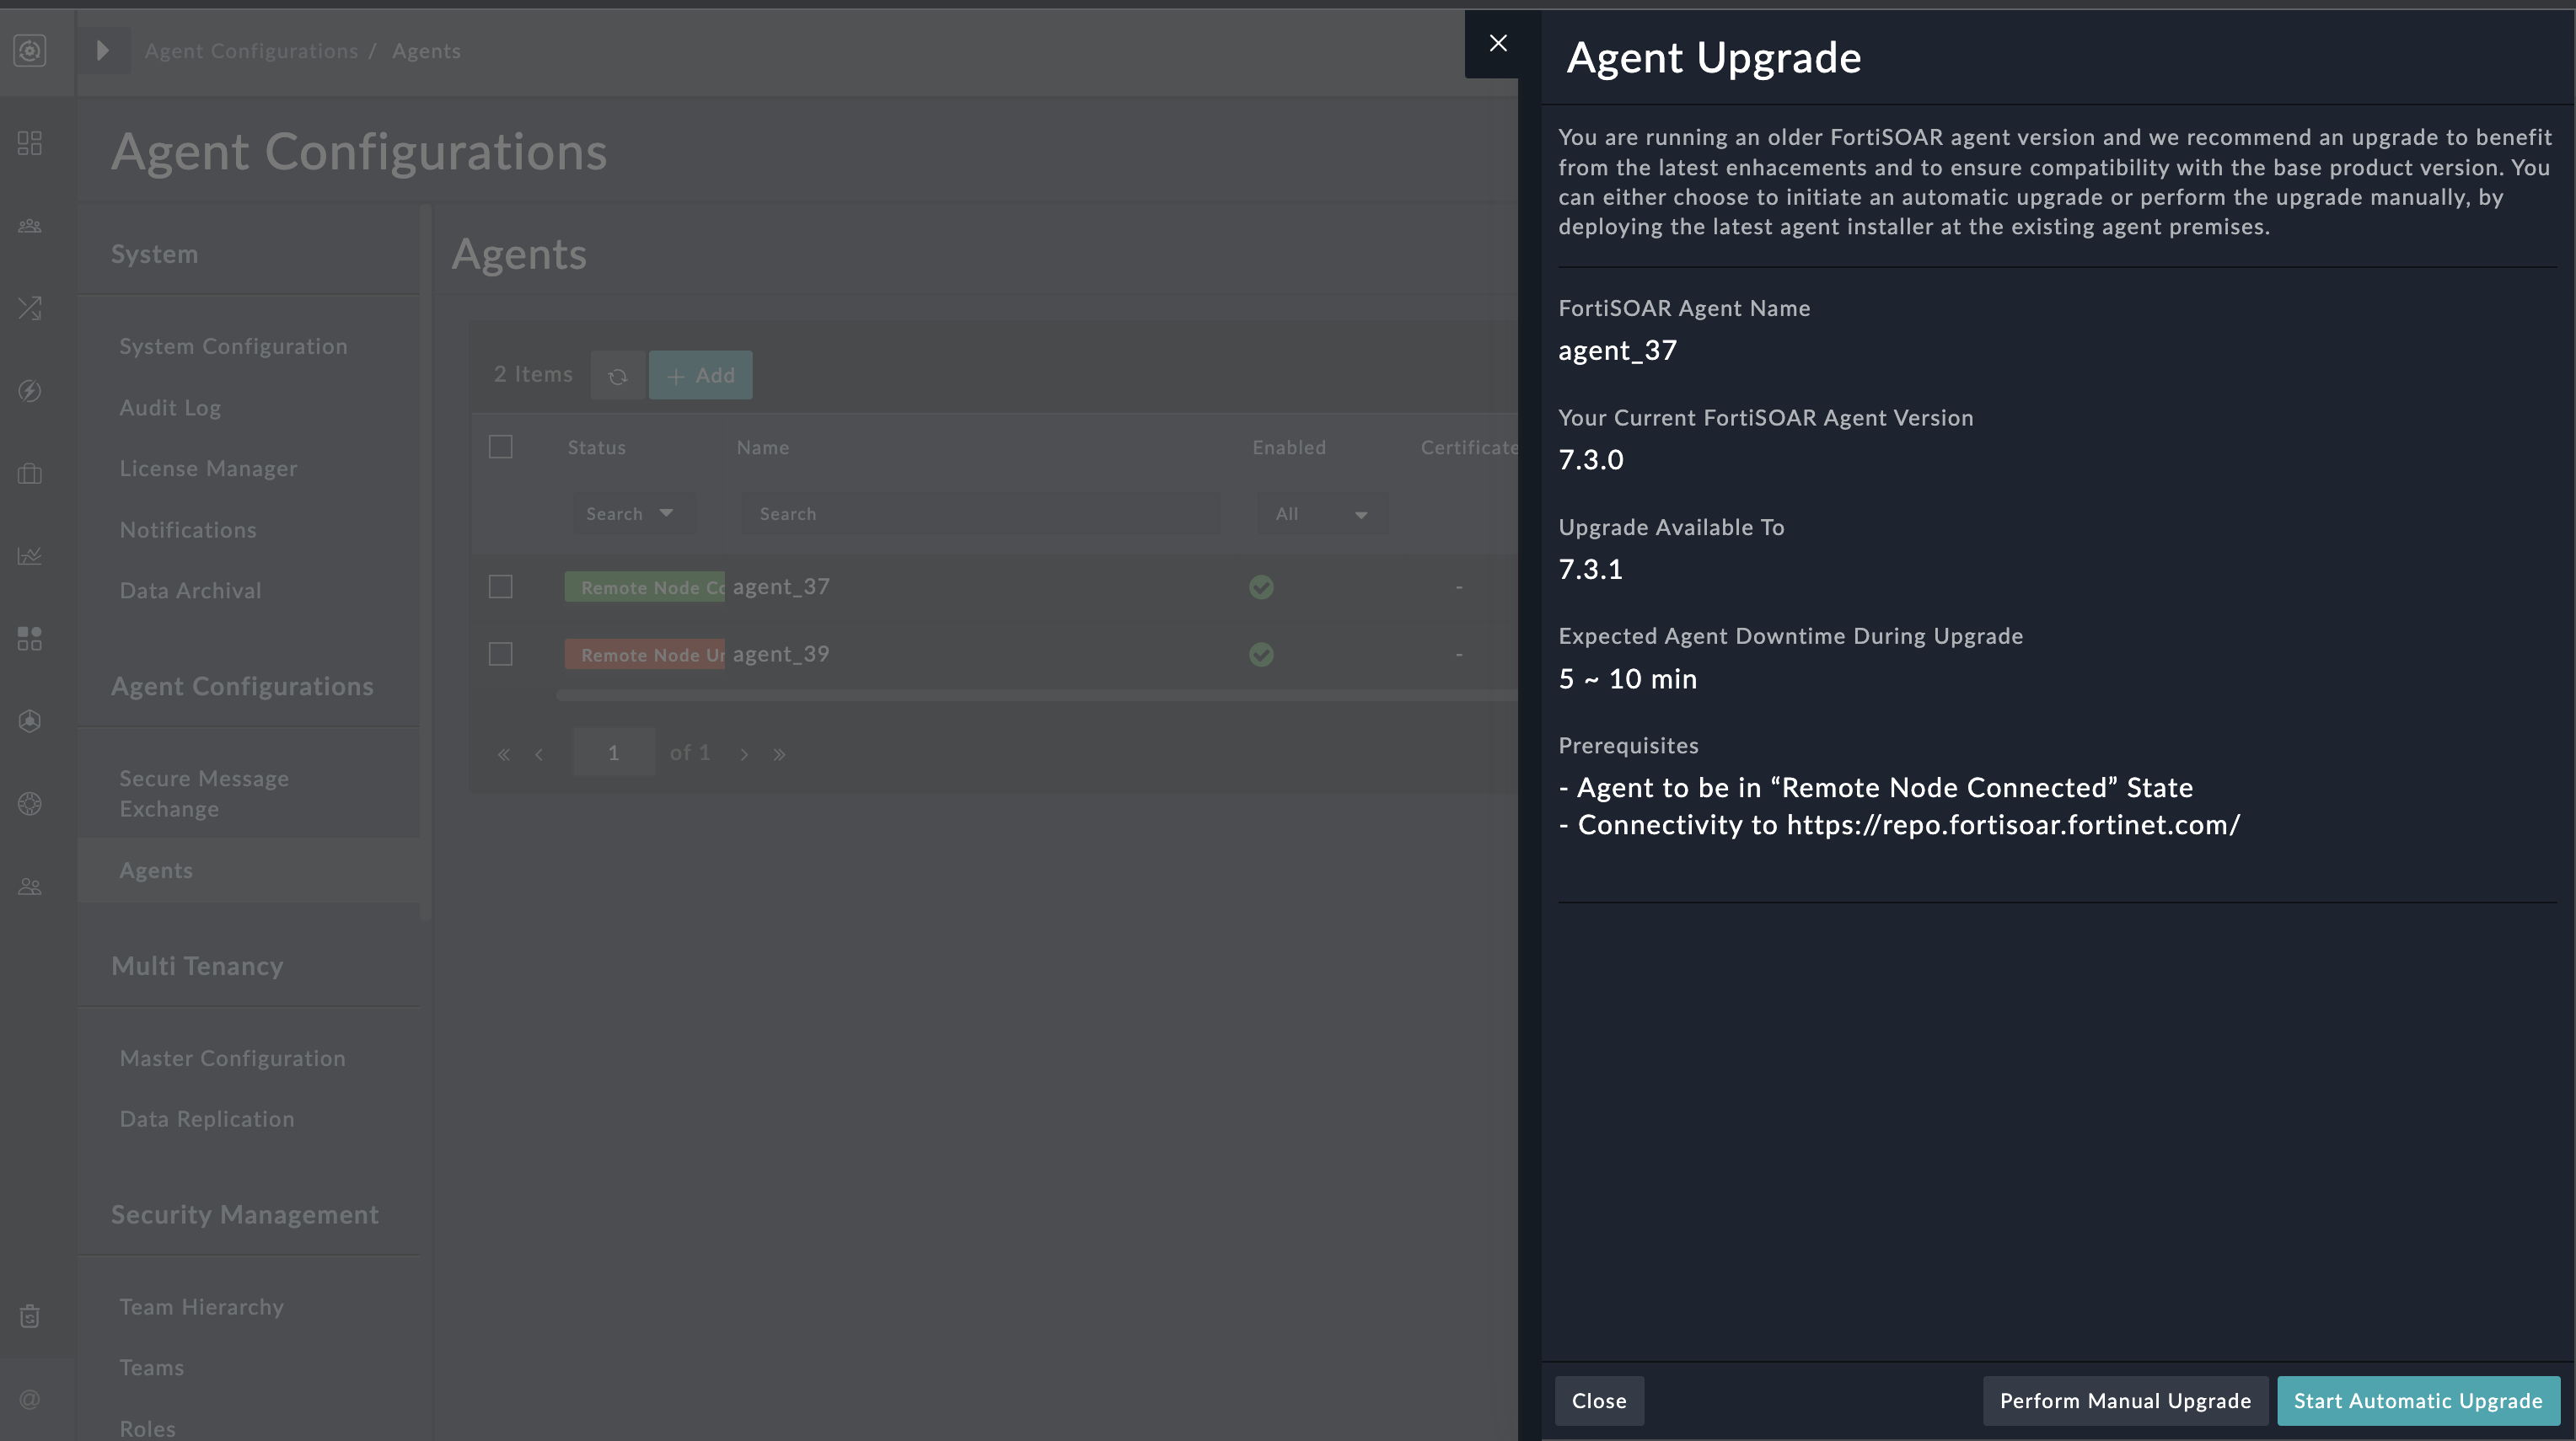Click the Perform Manual Upgrade button

tap(2125, 1400)
